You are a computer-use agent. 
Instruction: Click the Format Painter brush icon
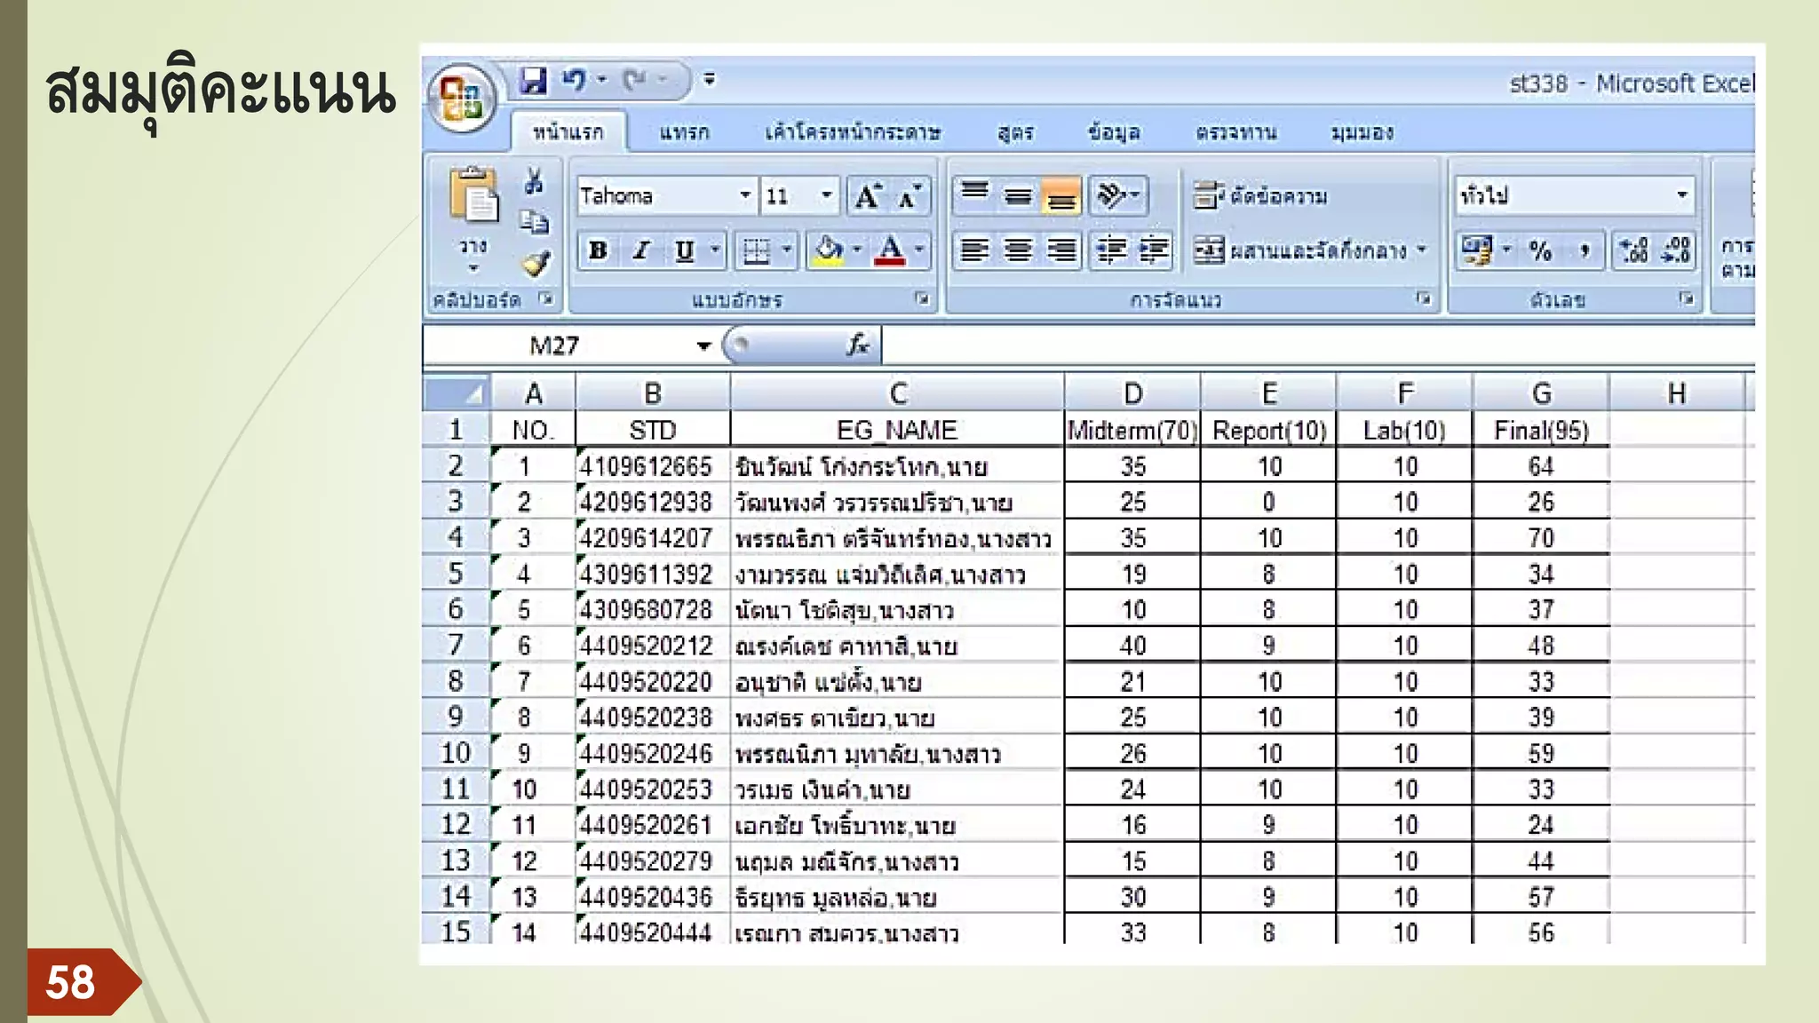pyautogui.click(x=536, y=264)
